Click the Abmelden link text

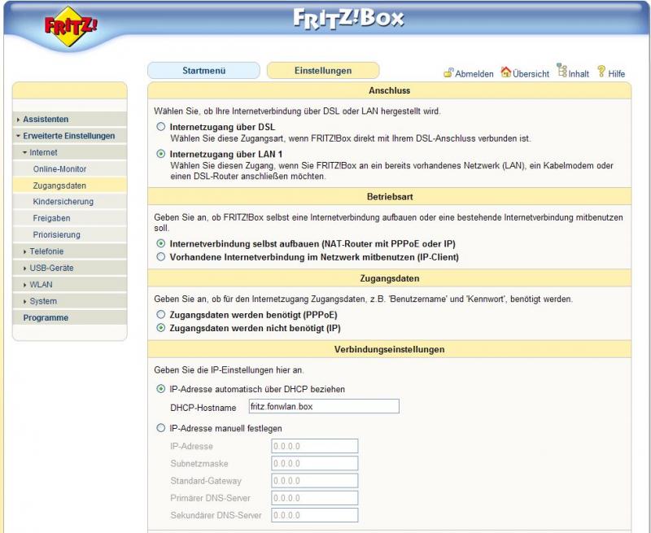click(x=474, y=74)
